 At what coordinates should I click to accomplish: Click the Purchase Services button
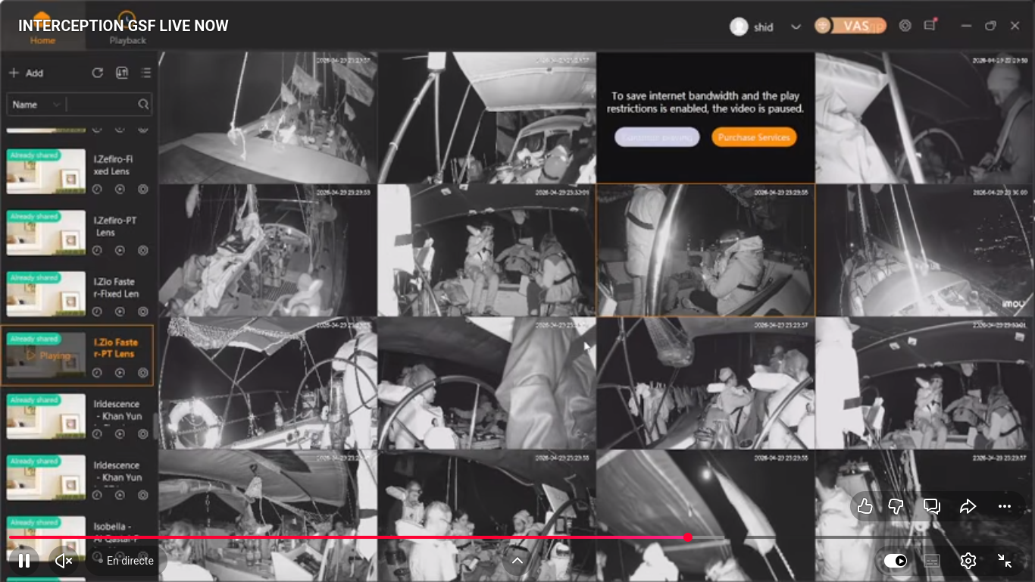pyautogui.click(x=753, y=137)
